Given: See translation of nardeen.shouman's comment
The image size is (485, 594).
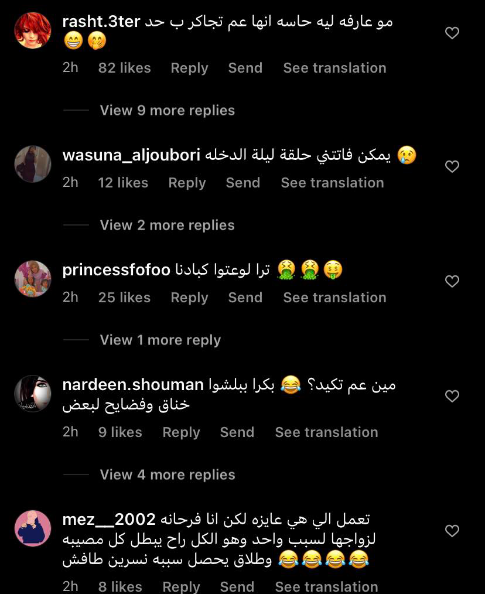Looking at the screenshot, I should (327, 432).
